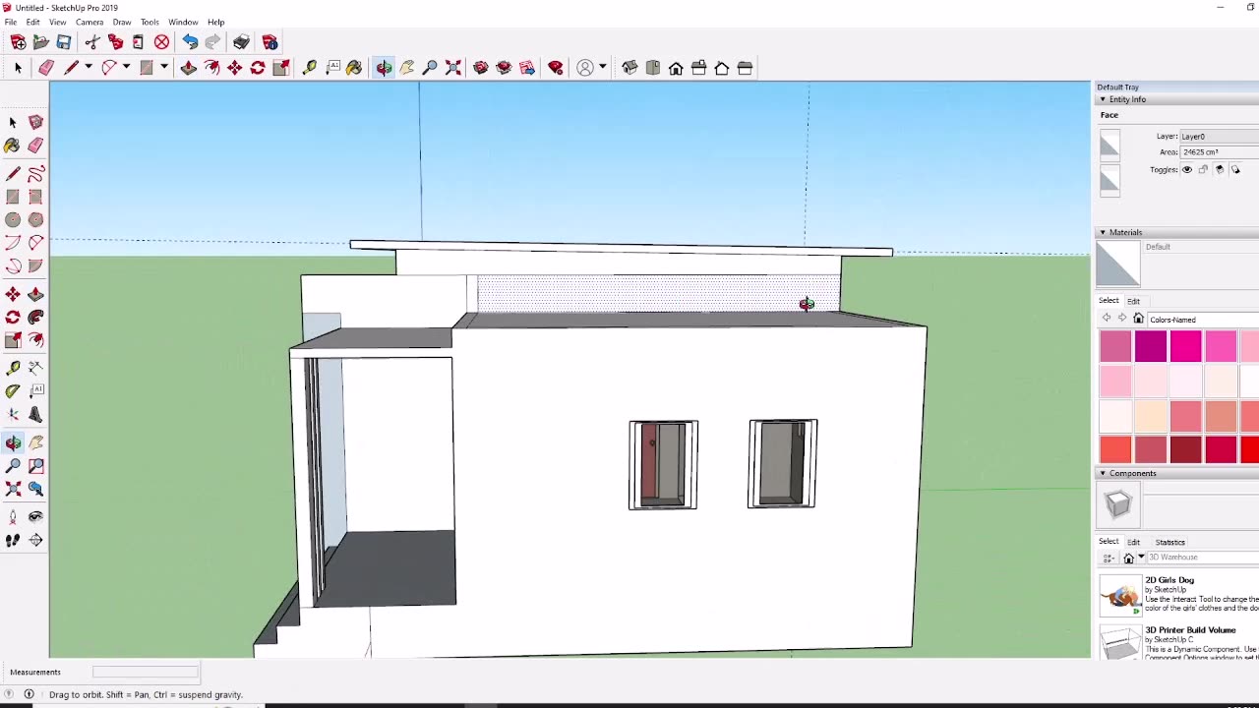Viewport: 1259px width, 708px height.
Task: Open the account sign-in dropdown arrow
Action: click(602, 68)
